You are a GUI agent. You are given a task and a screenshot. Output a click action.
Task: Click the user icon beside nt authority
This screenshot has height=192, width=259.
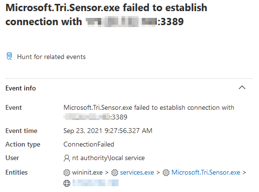(67, 158)
